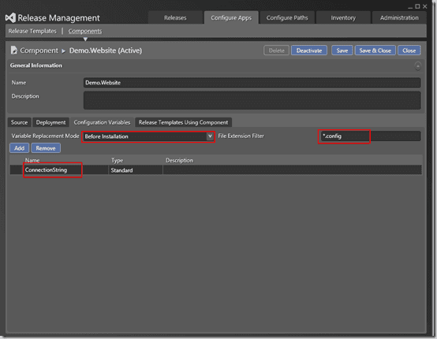Close the Release Management window
The image size is (437, 339).
click(424, 6)
